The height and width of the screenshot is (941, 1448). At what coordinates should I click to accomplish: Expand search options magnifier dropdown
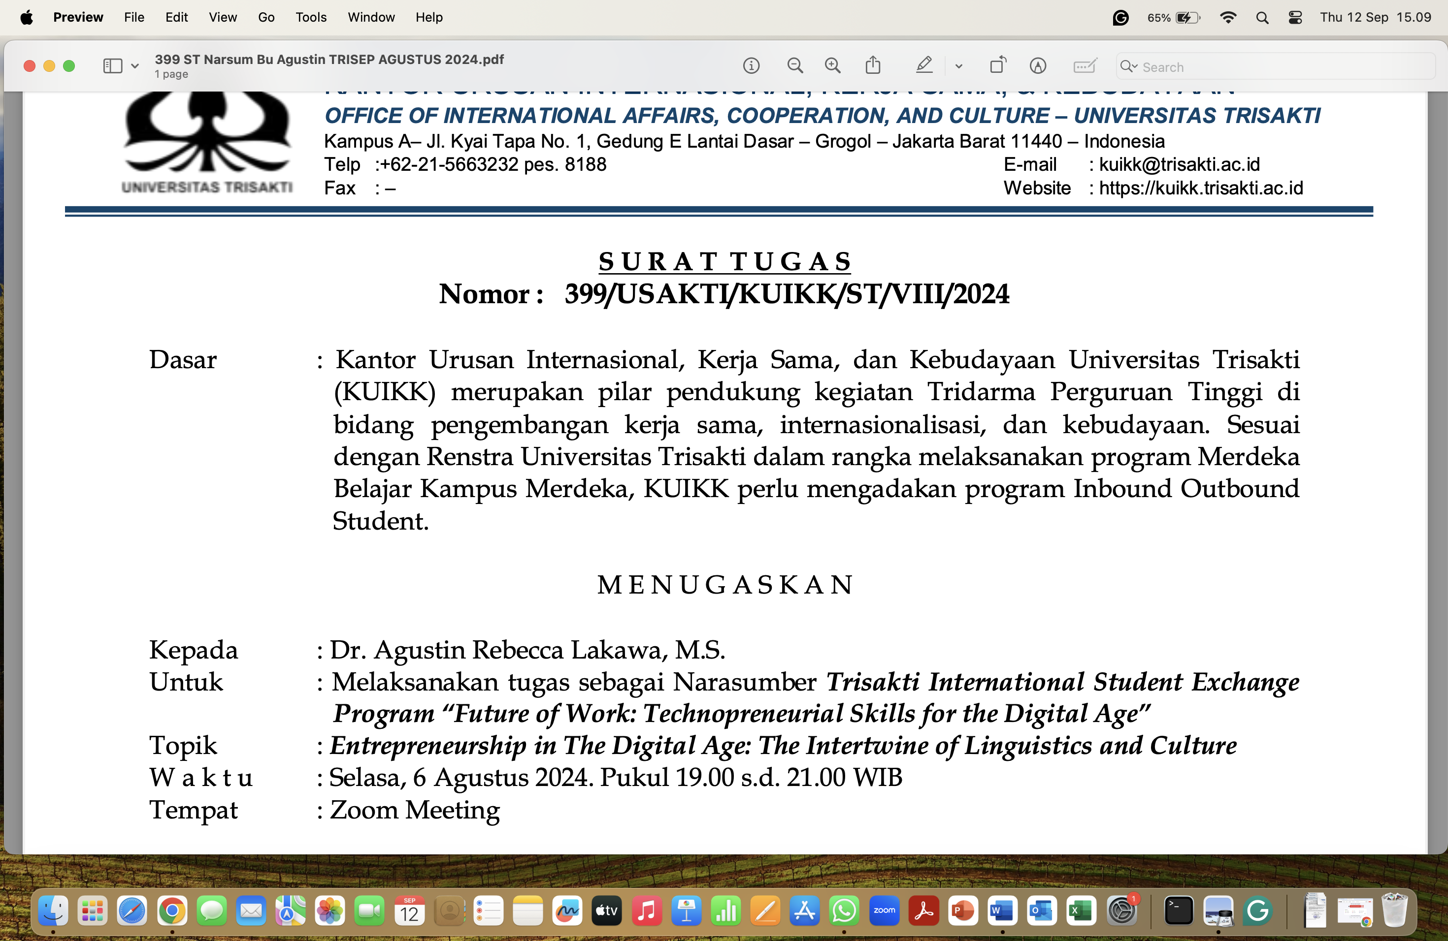pos(1129,66)
